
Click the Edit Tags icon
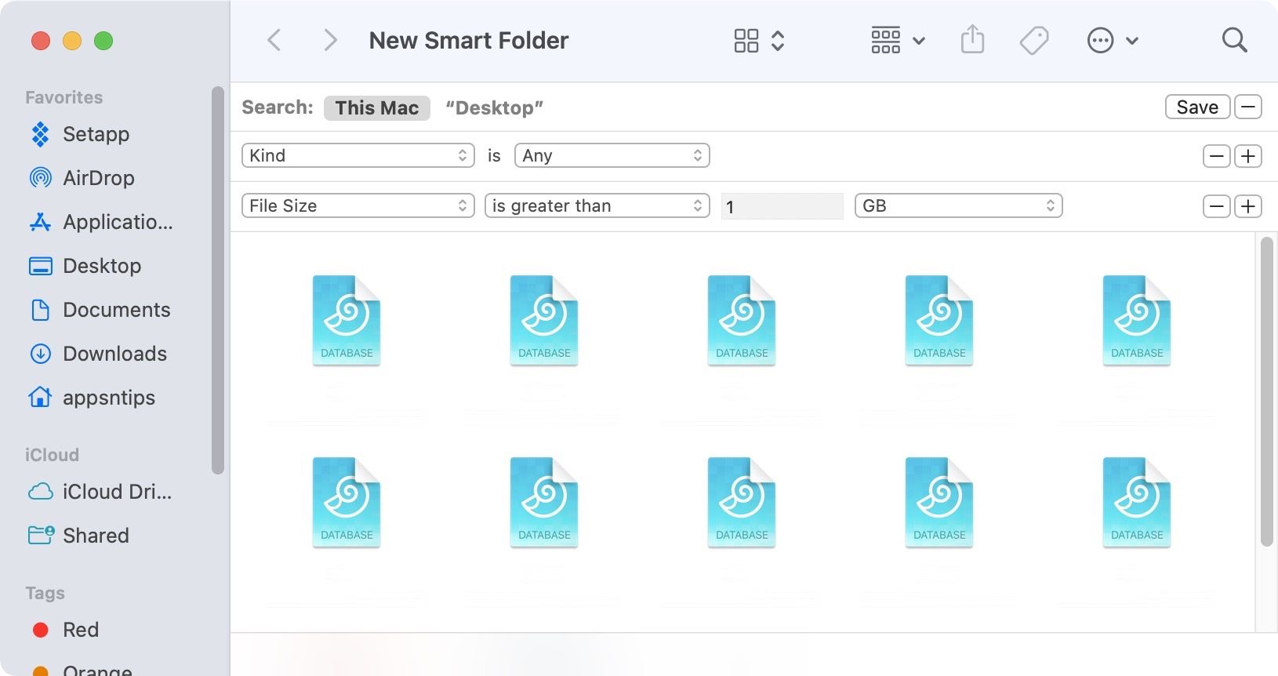(x=1034, y=40)
